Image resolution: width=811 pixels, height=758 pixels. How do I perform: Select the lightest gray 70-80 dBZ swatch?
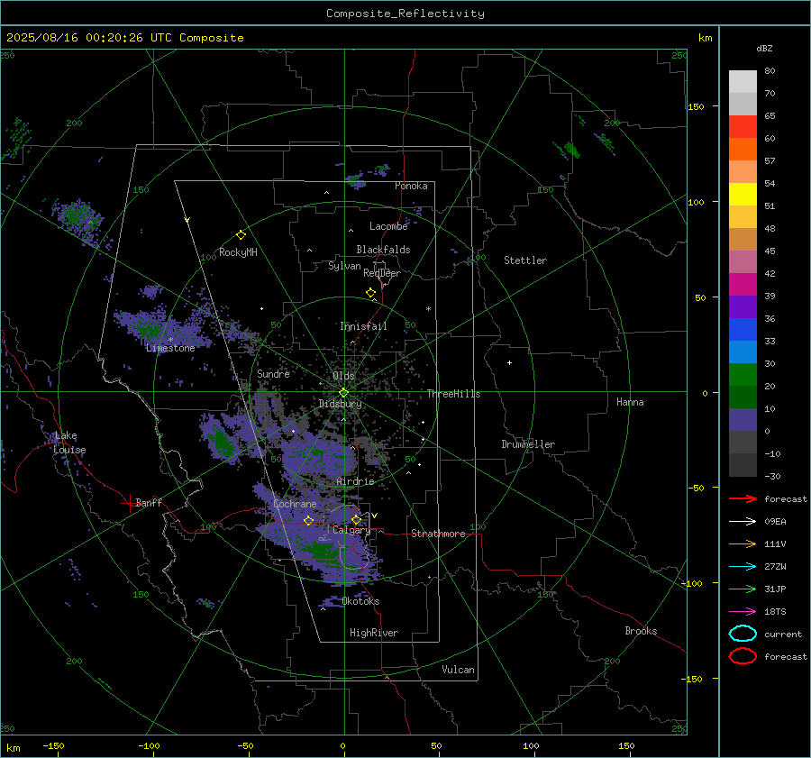point(743,82)
